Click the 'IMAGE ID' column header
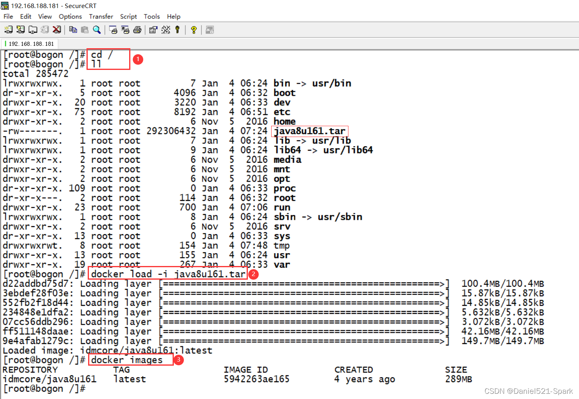Image resolution: width=579 pixels, height=399 pixels. coord(246,370)
